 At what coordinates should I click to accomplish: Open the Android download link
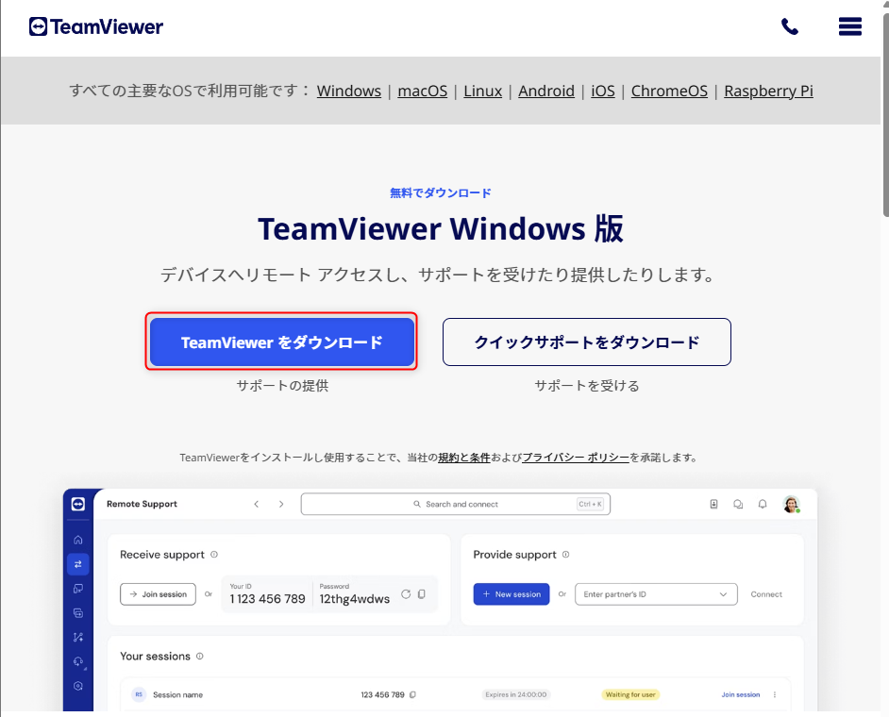point(546,91)
